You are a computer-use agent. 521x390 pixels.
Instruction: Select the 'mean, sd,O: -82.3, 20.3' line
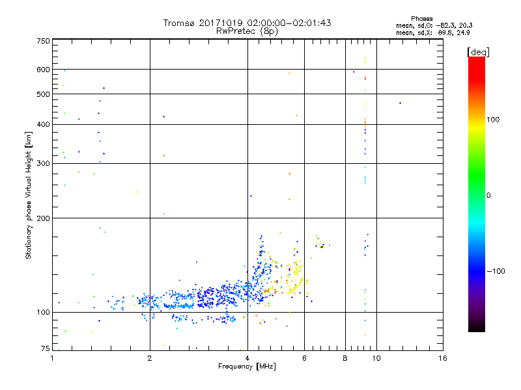[434, 25]
